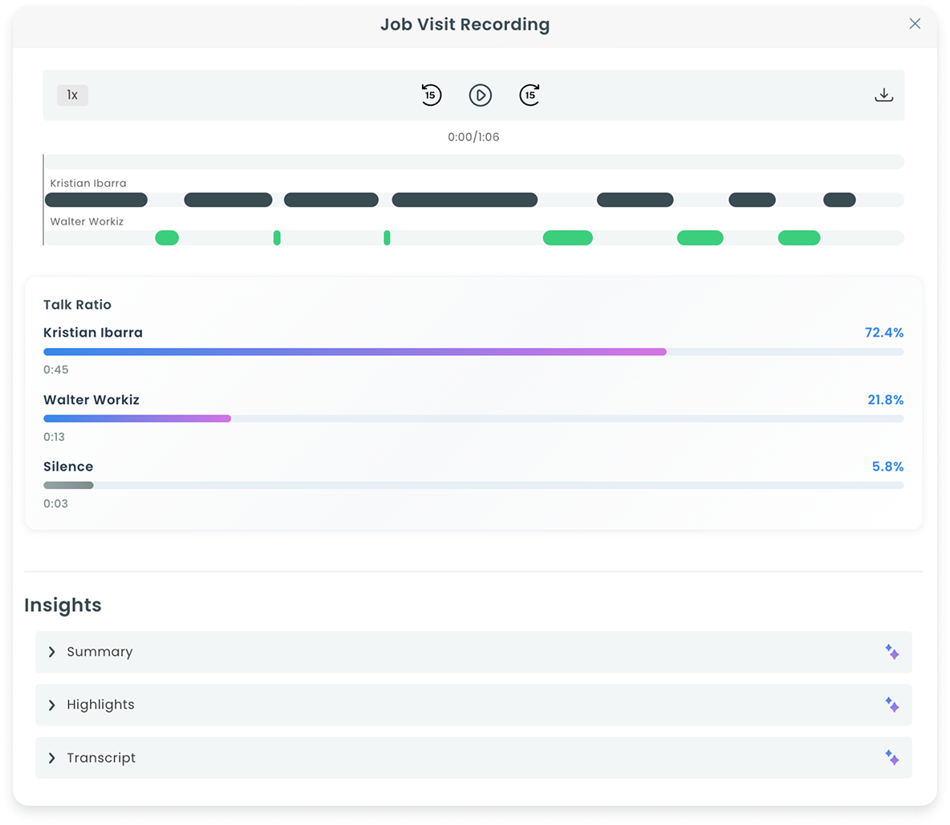Click the AI sparkle icon on Transcript
This screenshot has height=825, width=950.
point(891,758)
